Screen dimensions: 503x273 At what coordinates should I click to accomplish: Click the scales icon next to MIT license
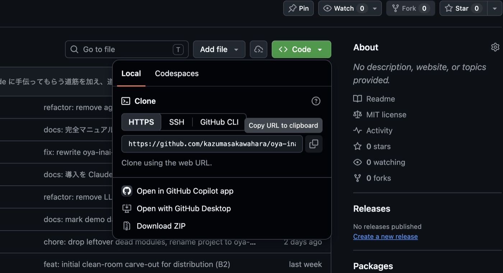[357, 115]
